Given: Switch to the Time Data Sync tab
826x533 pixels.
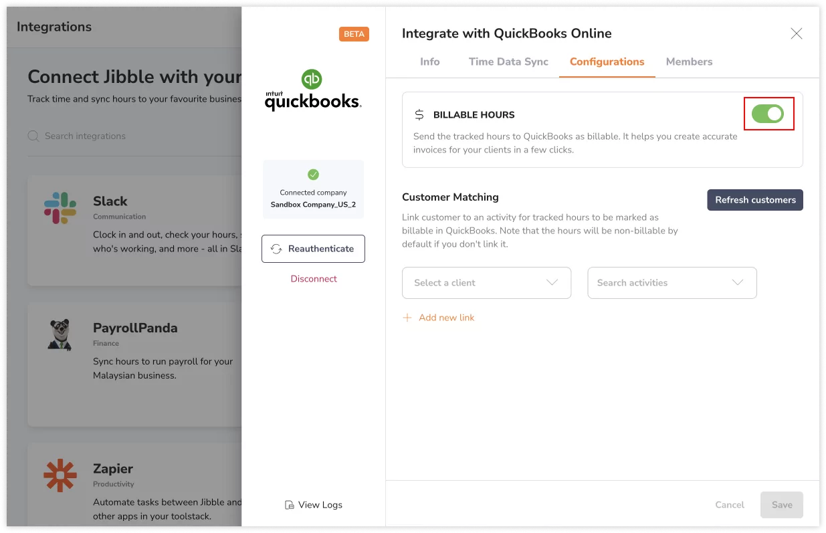Looking at the screenshot, I should [508, 62].
